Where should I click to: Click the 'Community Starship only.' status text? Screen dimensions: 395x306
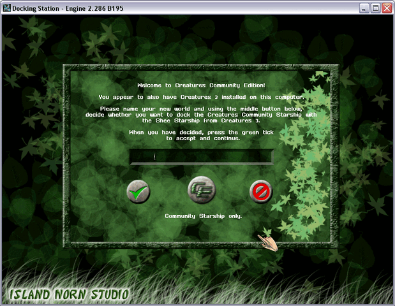point(204,216)
